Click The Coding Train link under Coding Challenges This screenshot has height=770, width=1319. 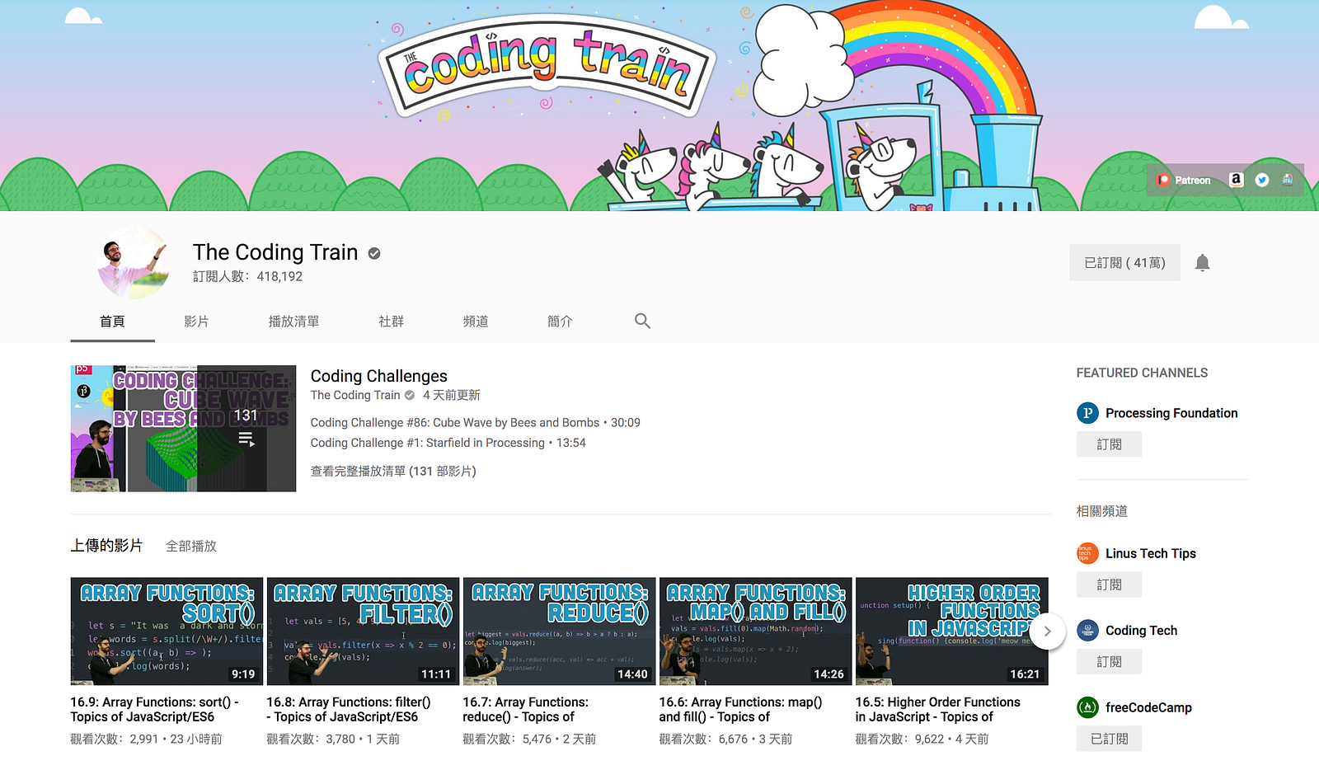(355, 396)
